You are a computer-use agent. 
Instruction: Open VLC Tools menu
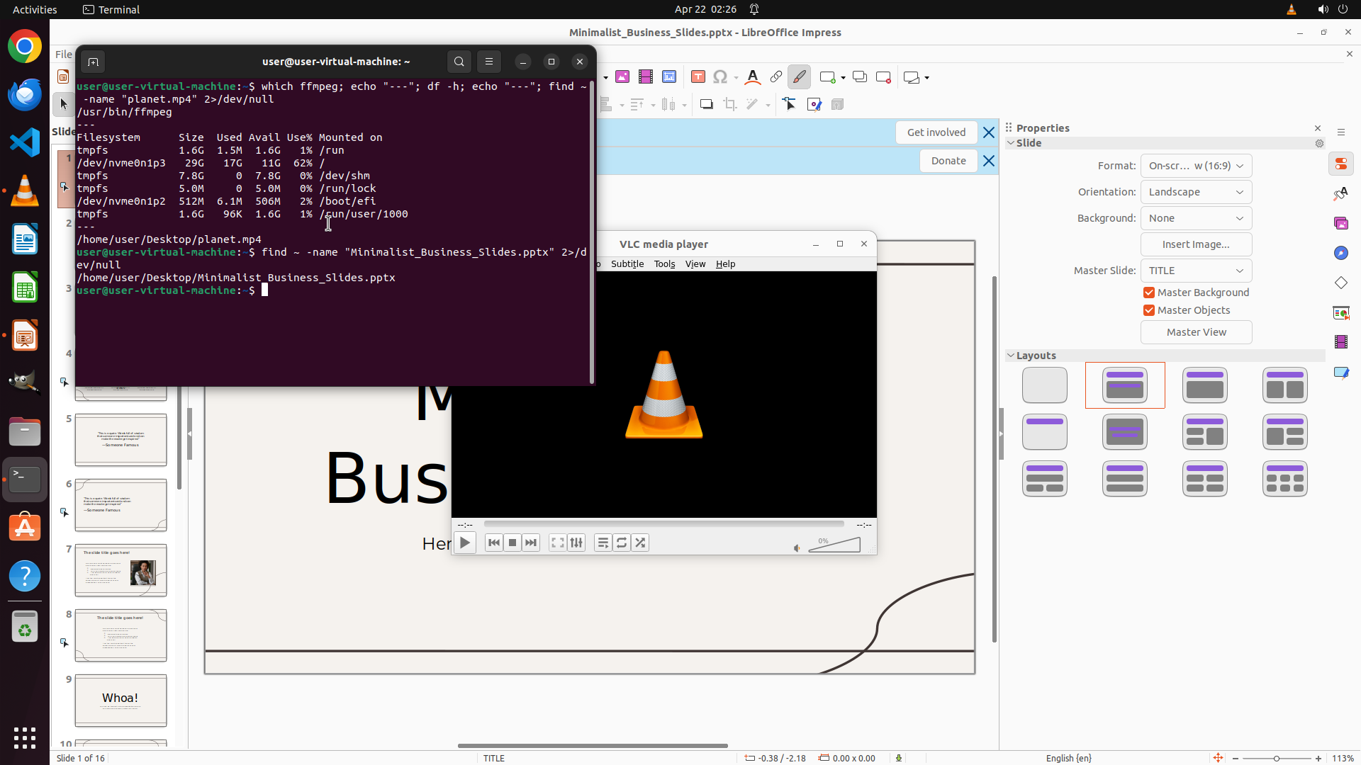click(x=664, y=264)
